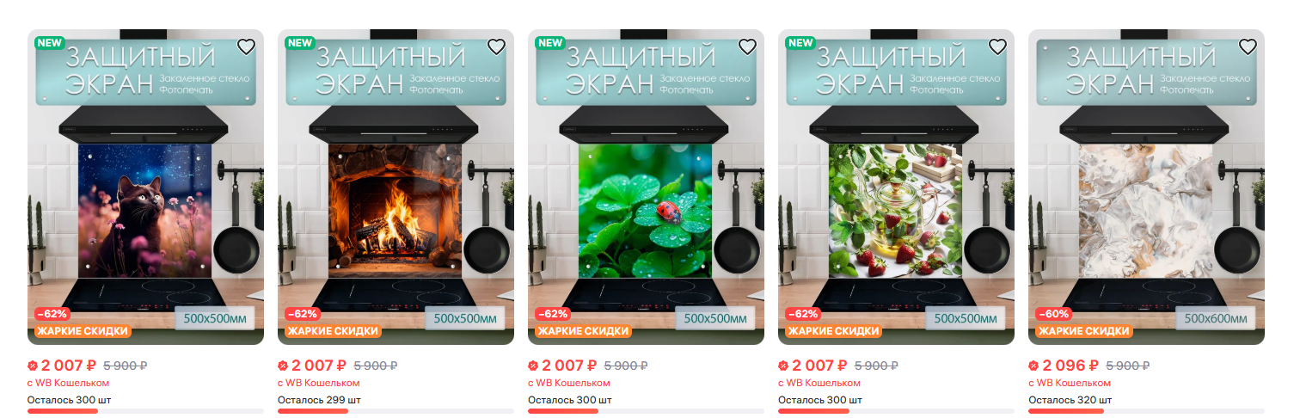Viewport: 1300px width, 418px height.
Task: Open the fireplace protective screen image
Action: click(x=396, y=187)
